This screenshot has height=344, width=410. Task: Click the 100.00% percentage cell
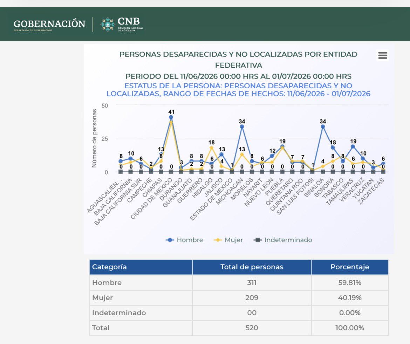350,328
